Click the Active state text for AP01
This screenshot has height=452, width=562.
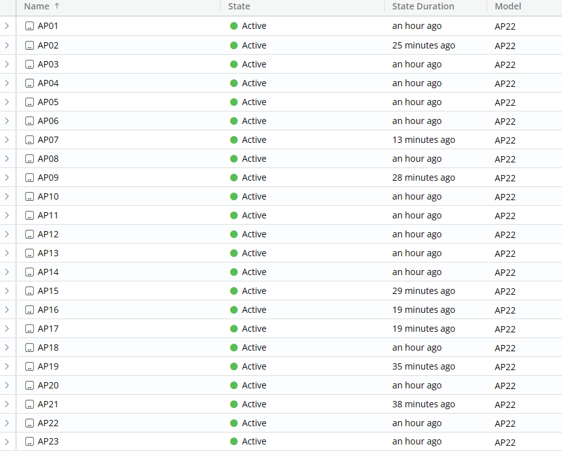254,26
